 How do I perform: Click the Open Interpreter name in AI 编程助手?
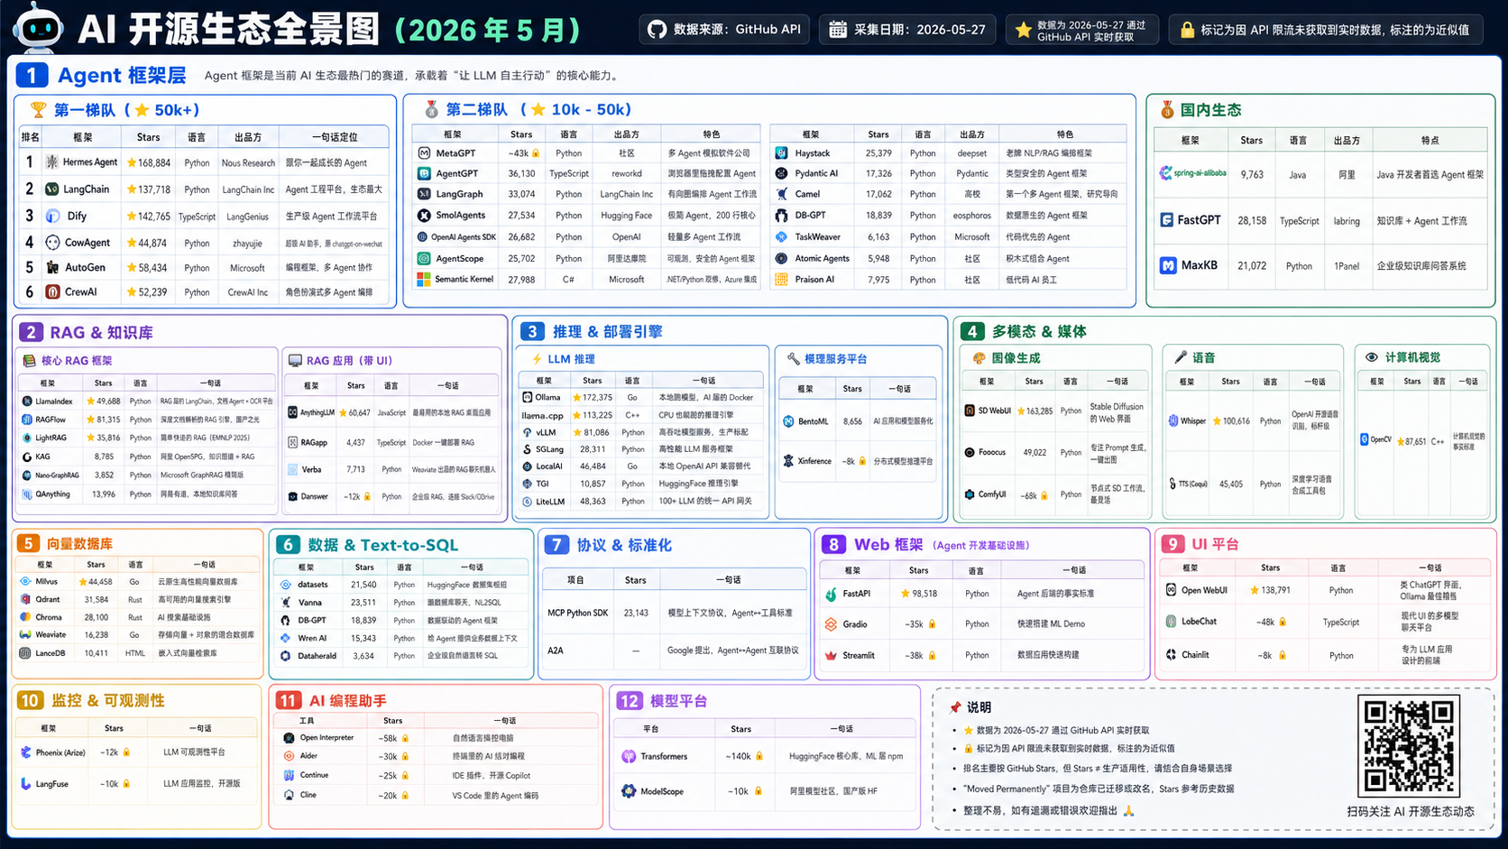tap(327, 738)
